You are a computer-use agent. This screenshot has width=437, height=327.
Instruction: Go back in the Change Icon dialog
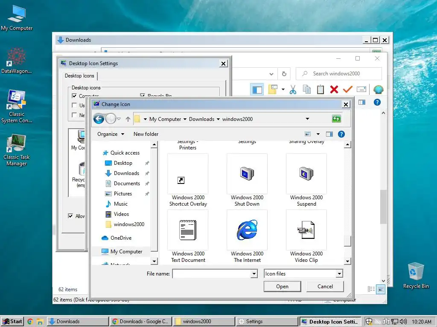pyautogui.click(x=99, y=119)
